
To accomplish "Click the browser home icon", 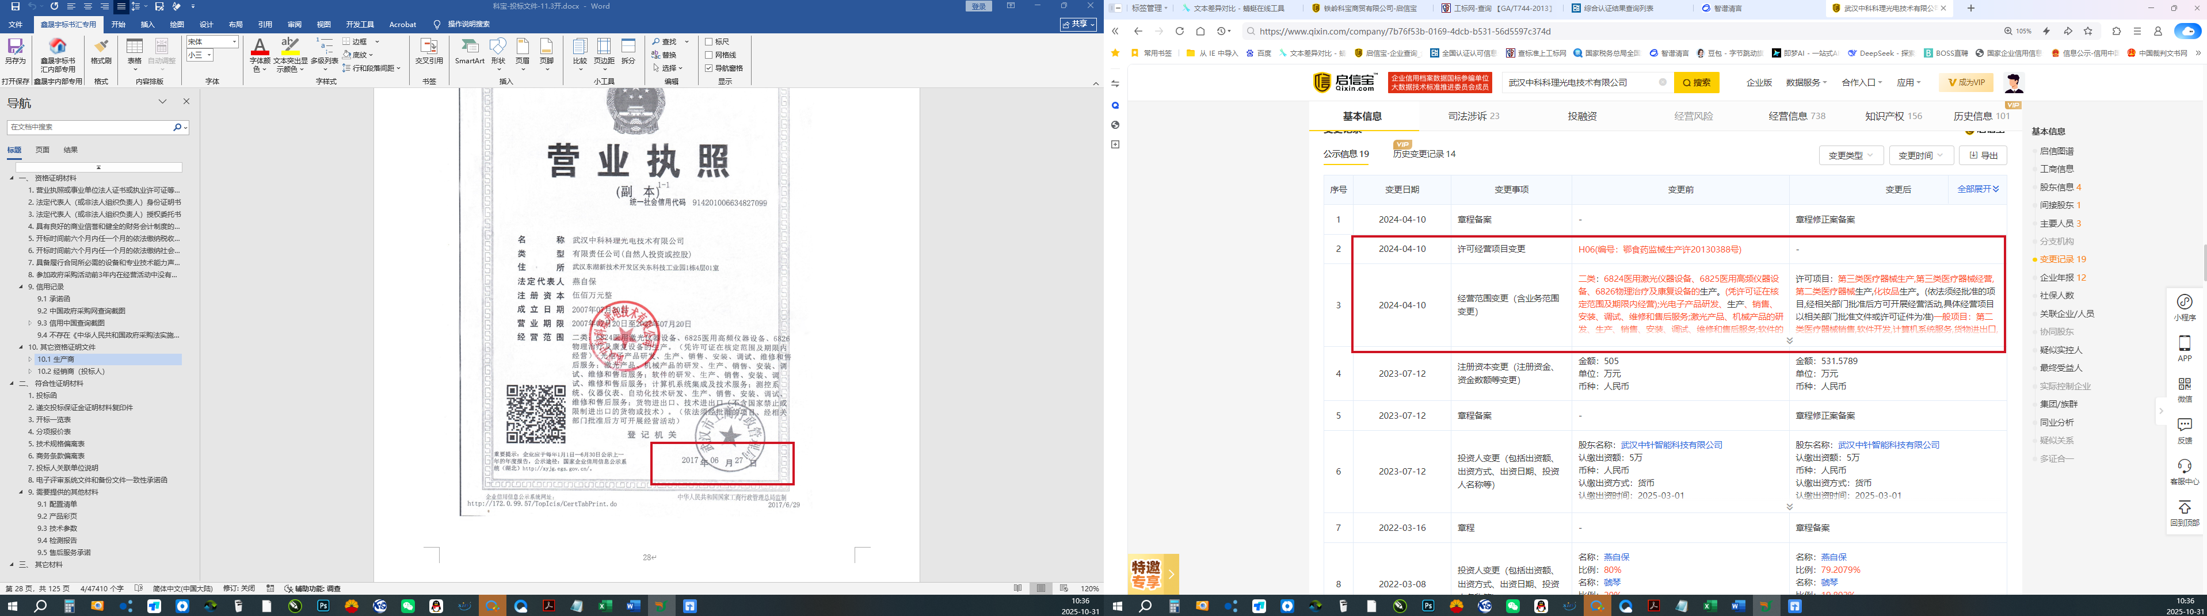I will click(1200, 31).
